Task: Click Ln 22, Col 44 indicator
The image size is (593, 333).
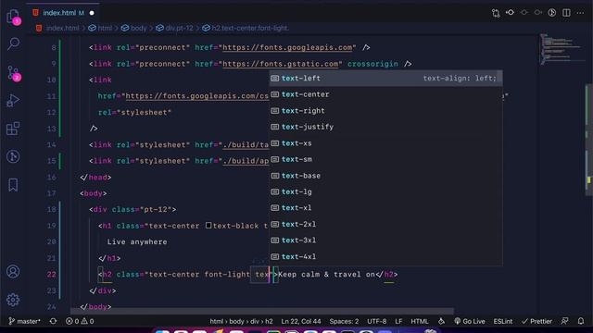Action: pos(301,321)
